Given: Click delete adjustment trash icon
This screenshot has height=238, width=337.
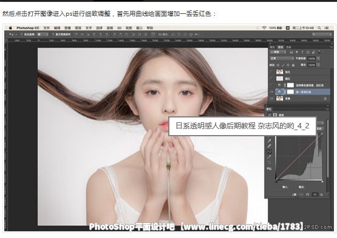Looking at the screenshot, I should (x=322, y=194).
